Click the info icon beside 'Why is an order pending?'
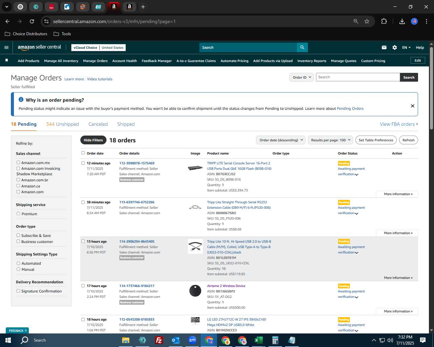The image size is (434, 347). point(21,100)
